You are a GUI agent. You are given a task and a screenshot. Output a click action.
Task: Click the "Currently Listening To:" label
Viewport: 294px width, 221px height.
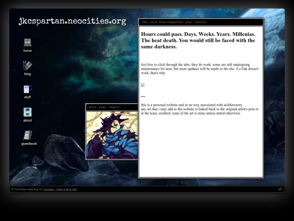pos(28,189)
